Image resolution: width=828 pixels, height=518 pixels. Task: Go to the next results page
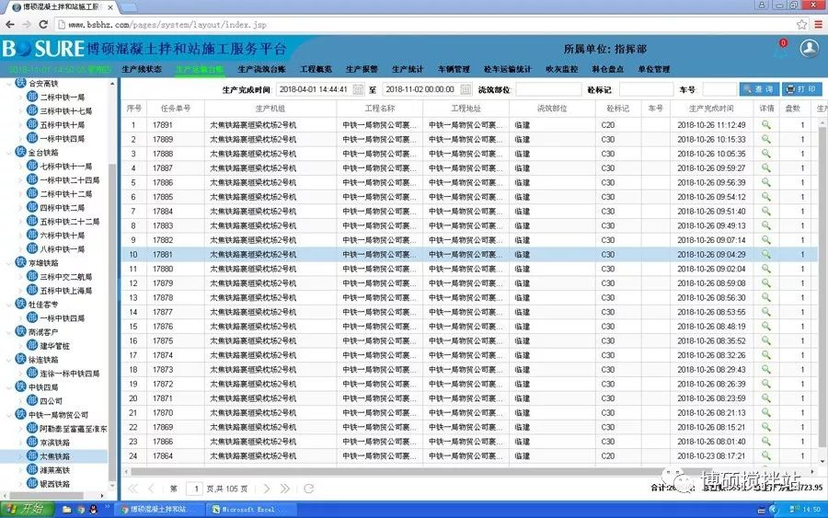[266, 489]
